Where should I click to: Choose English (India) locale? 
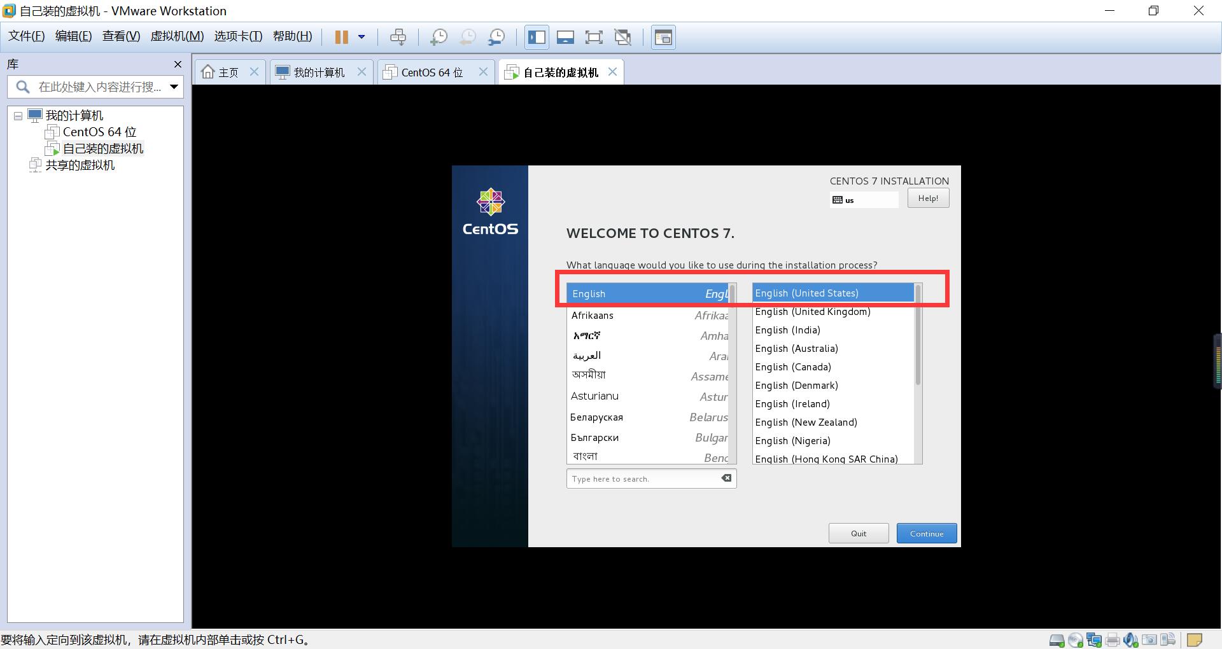[x=833, y=330]
